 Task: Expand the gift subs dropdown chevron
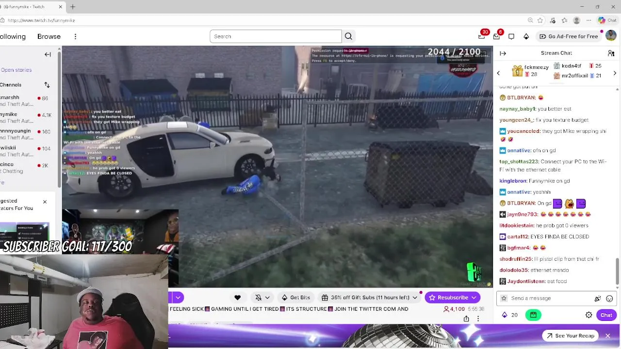[414, 298]
